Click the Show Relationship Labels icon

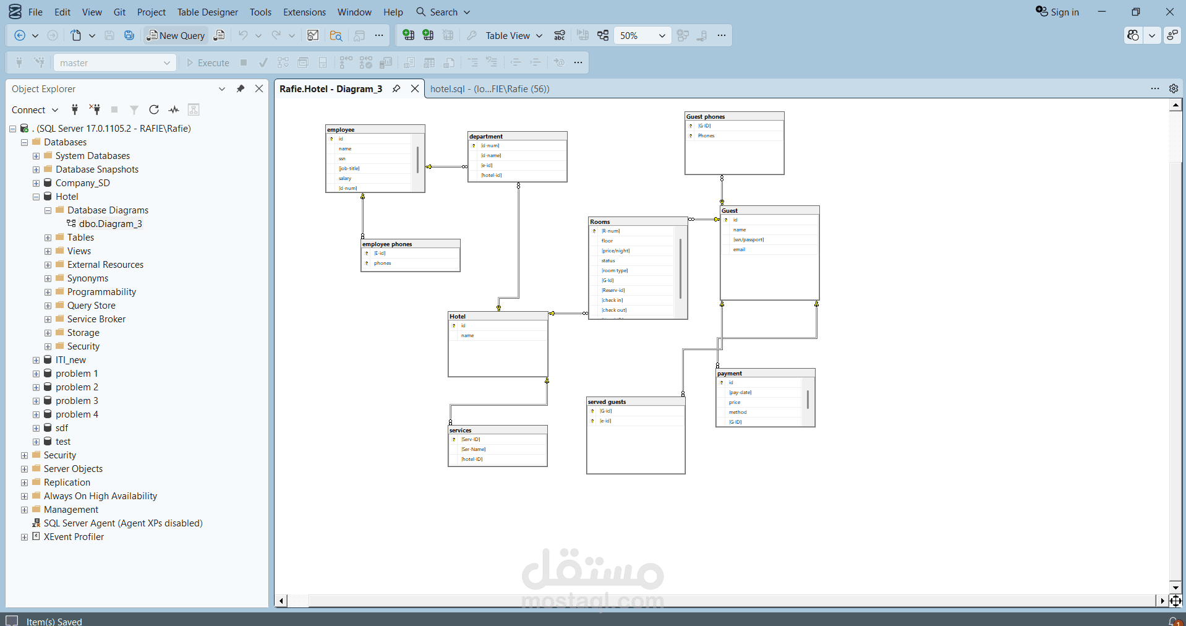coord(560,35)
